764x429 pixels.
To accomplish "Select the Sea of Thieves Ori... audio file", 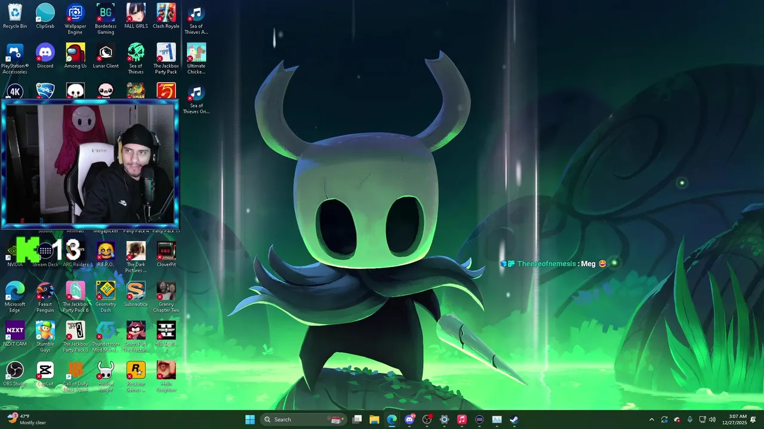I will [196, 99].
